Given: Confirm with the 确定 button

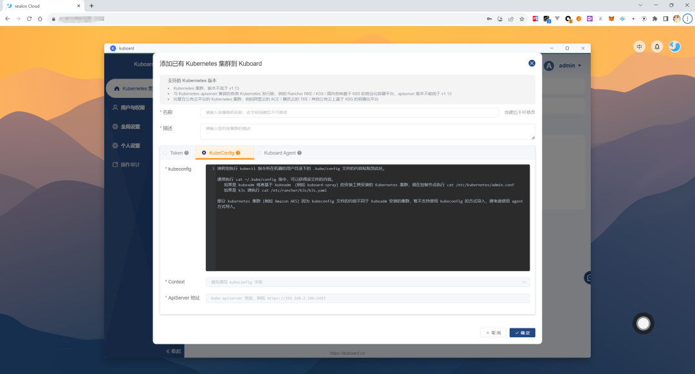Looking at the screenshot, I should (522, 333).
